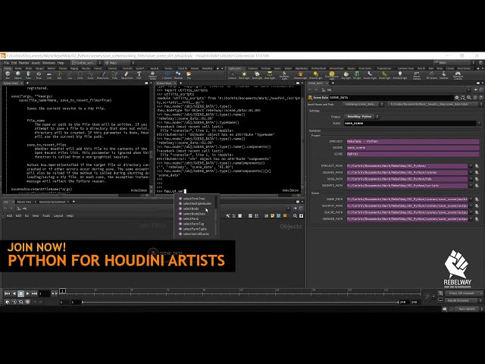Open the Tools menu in network editor
Screen dimensions: 485x364
coord(46,215)
